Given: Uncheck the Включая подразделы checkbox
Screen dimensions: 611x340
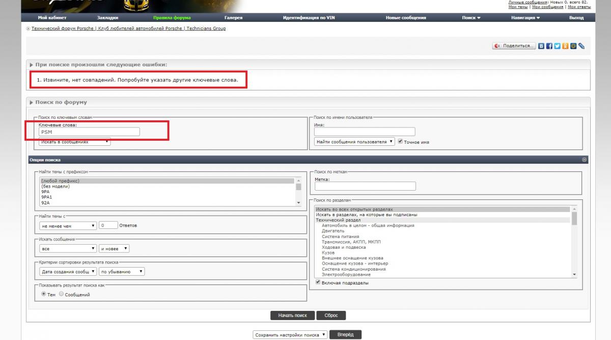Looking at the screenshot, I should (x=318, y=282).
